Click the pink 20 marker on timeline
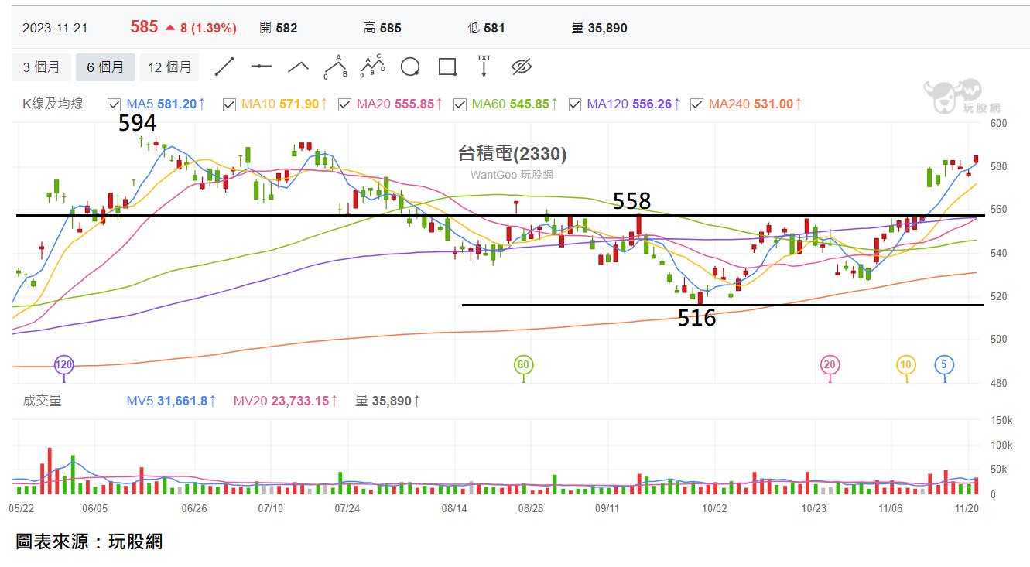The width and height of the screenshot is (1030, 567). point(830,364)
